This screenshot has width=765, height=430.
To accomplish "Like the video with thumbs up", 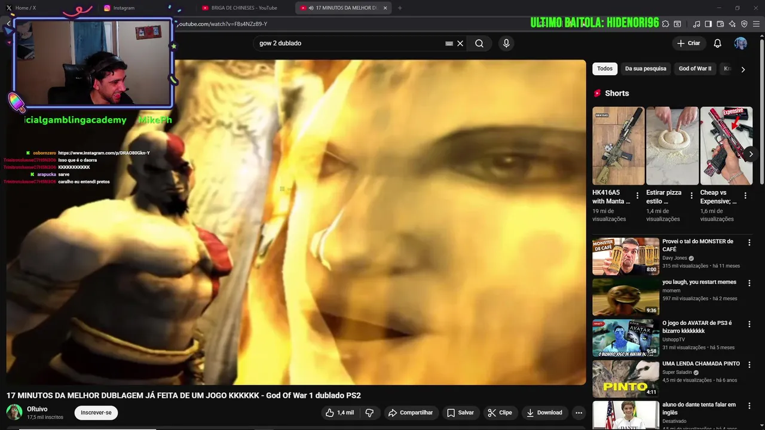I will [x=339, y=413].
